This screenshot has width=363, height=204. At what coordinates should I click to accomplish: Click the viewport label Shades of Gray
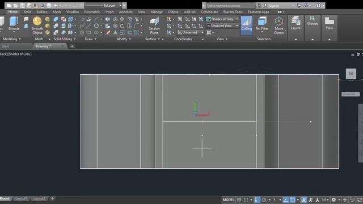tap(20, 54)
